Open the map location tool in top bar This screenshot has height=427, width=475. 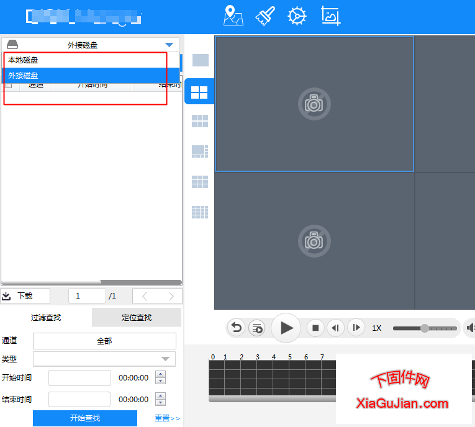[233, 16]
